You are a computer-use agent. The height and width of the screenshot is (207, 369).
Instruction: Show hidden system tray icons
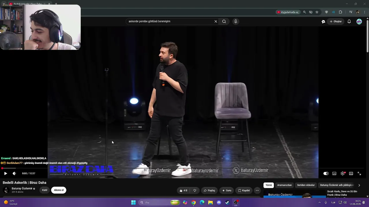point(319,202)
